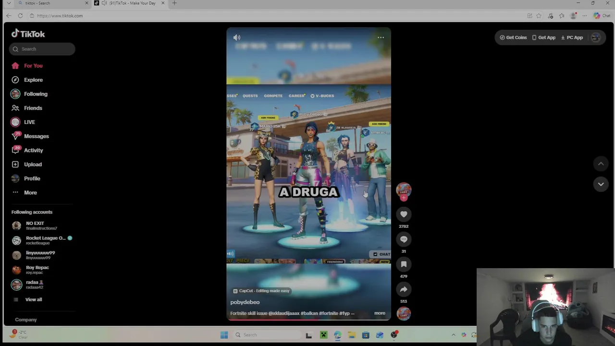Open the video comments icon
Screen dimensions: 615x346
click(x=404, y=239)
